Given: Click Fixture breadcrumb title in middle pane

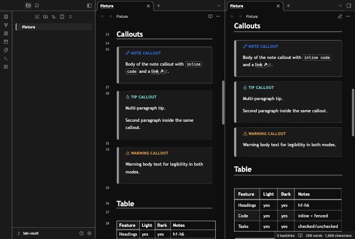Looking at the screenshot, I should tap(122, 16).
